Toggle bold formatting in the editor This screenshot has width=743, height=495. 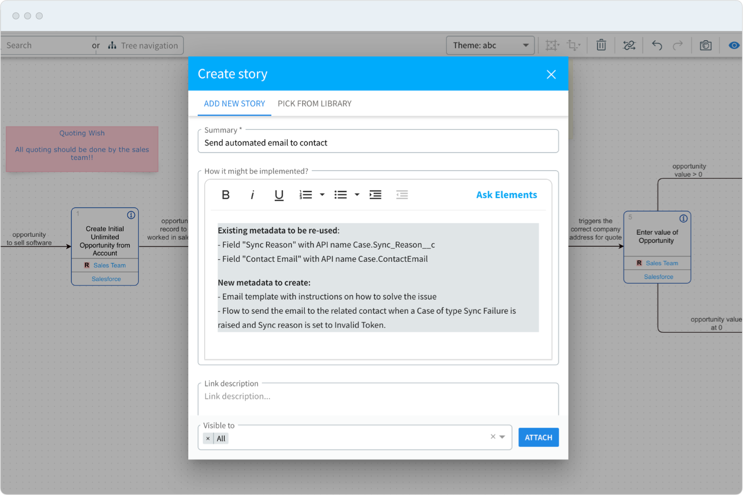click(x=226, y=195)
